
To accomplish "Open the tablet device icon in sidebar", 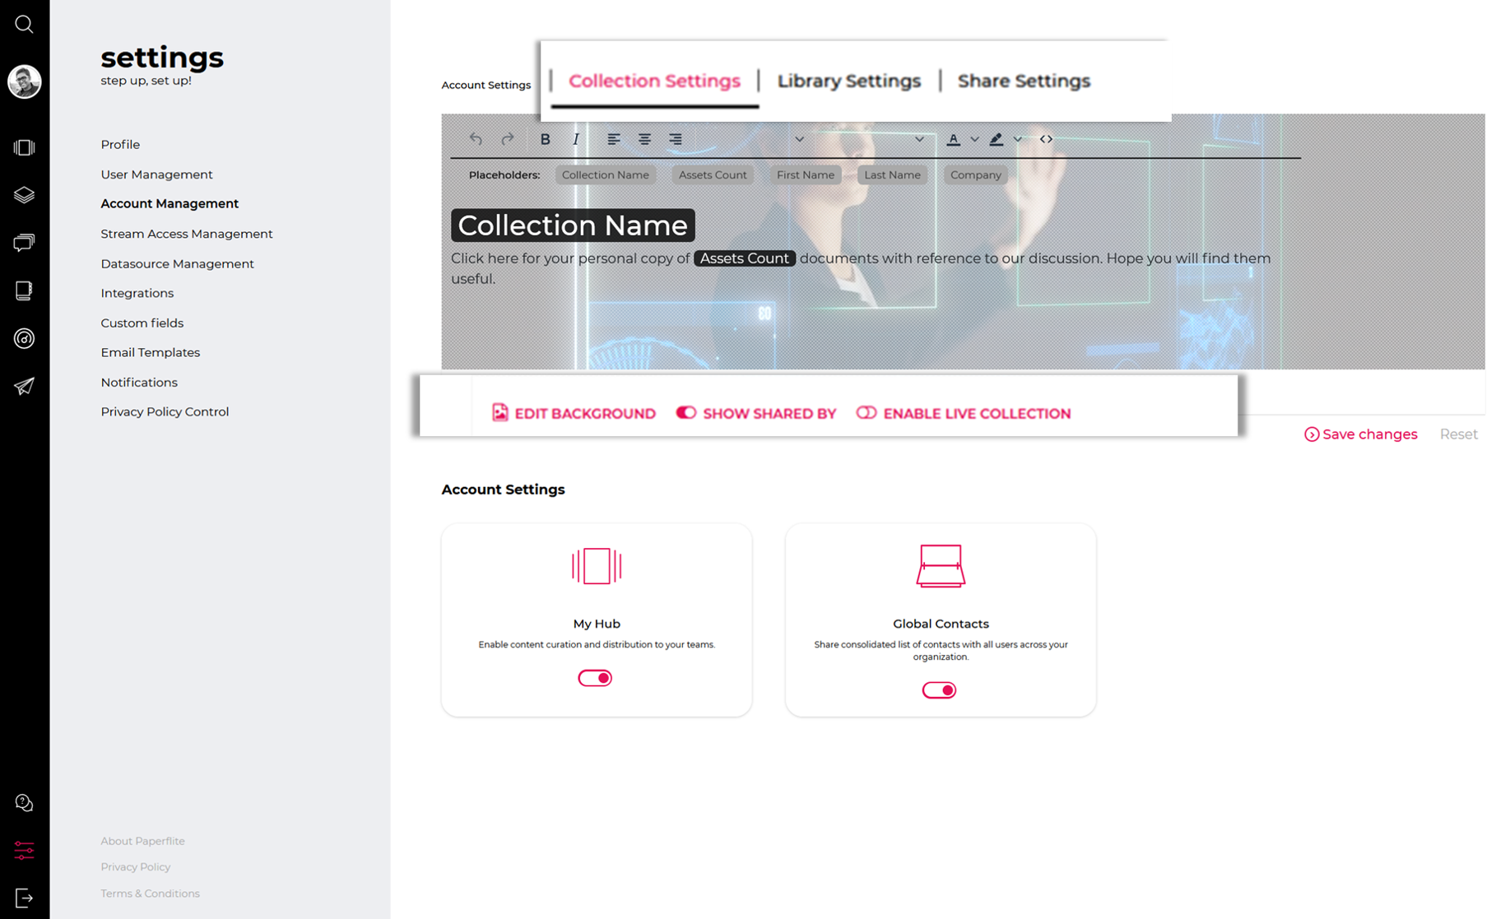I will 24,290.
